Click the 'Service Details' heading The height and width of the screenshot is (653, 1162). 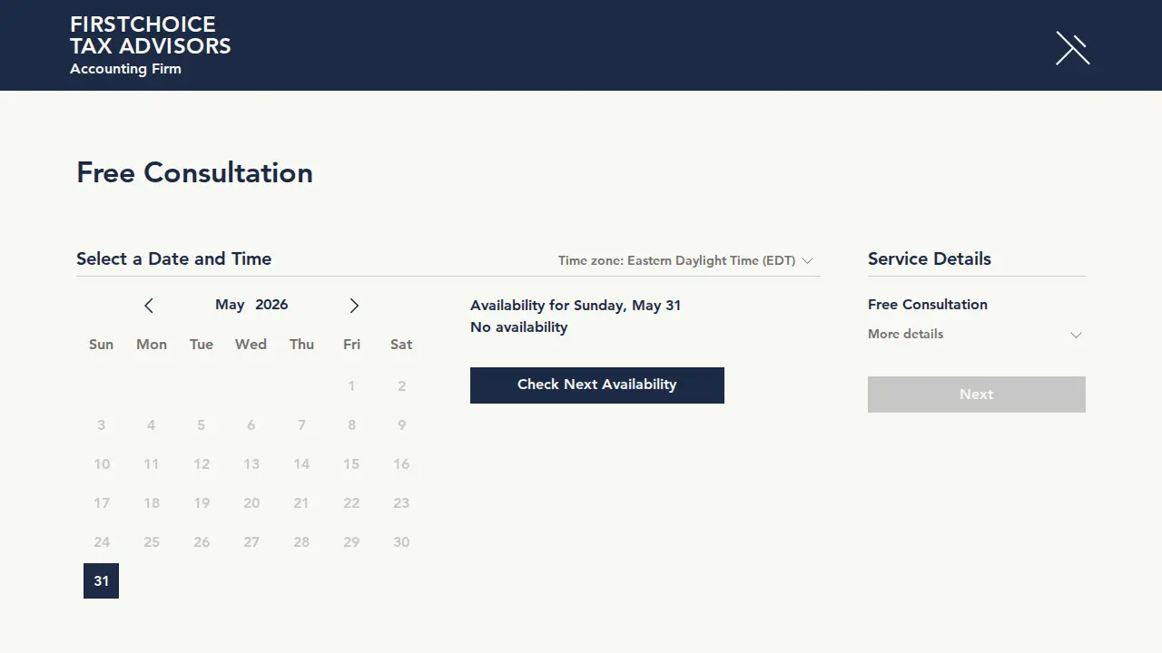[x=930, y=258]
